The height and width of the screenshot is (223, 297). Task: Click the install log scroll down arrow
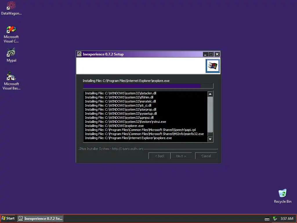(x=210, y=139)
